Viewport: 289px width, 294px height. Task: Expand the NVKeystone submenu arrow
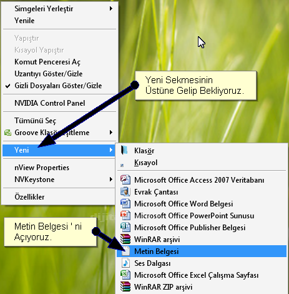pyautogui.click(x=111, y=180)
